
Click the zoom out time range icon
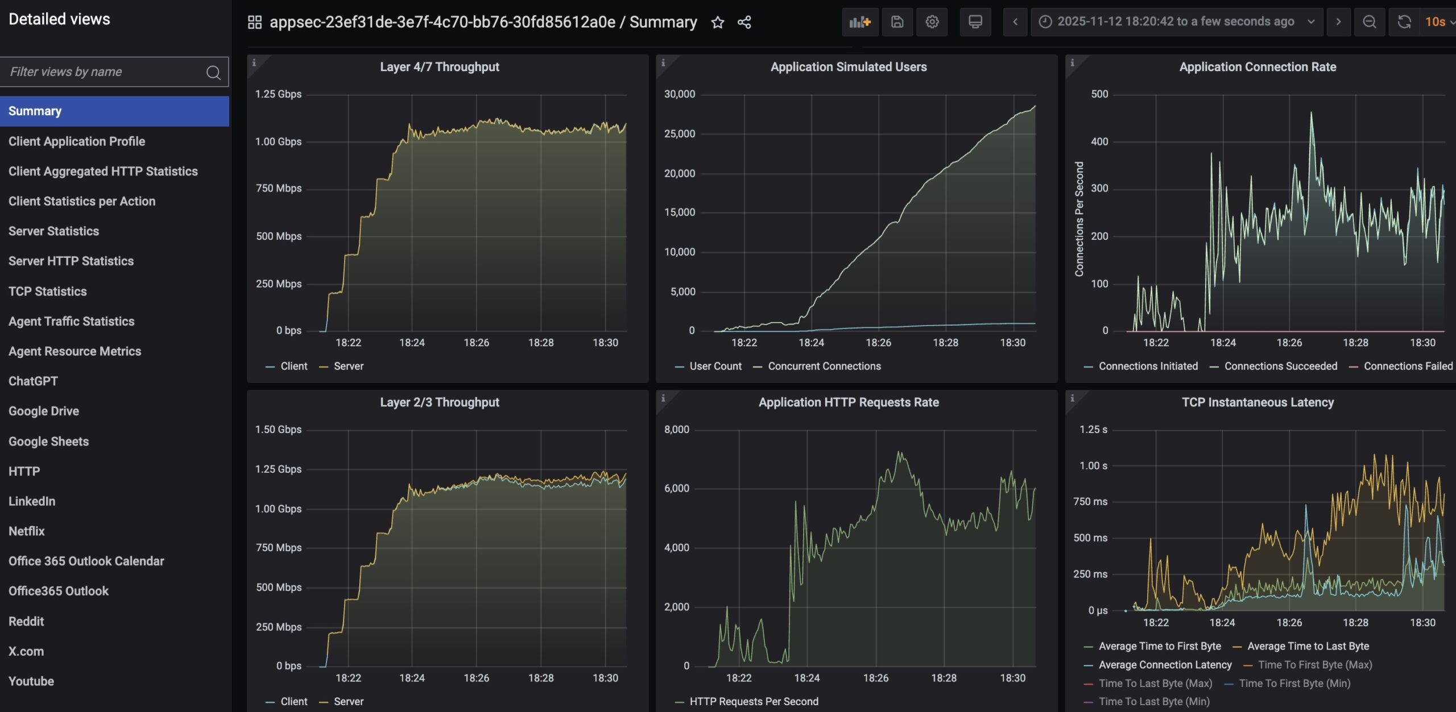click(x=1370, y=22)
